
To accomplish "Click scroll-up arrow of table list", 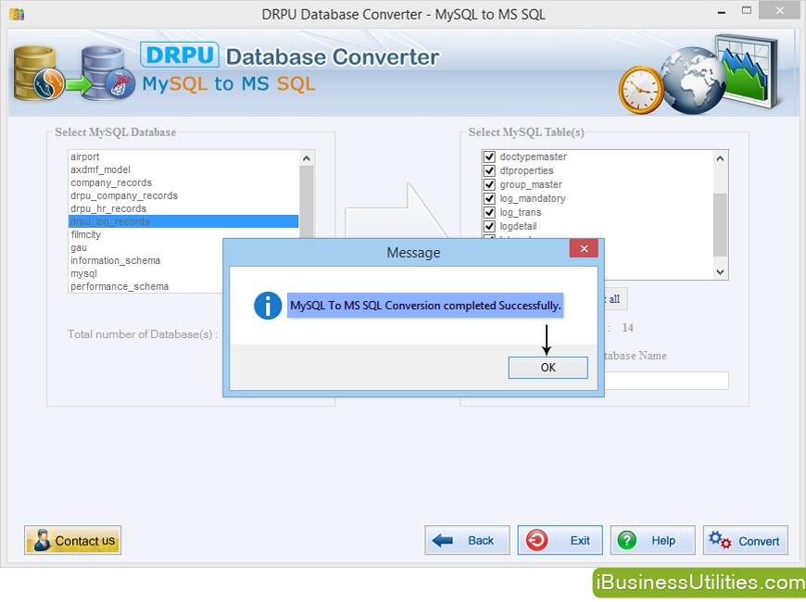I will pos(720,158).
